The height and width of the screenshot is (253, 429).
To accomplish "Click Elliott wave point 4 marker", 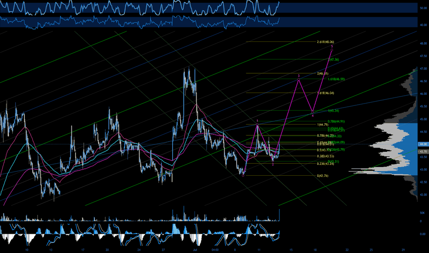I will (313, 112).
